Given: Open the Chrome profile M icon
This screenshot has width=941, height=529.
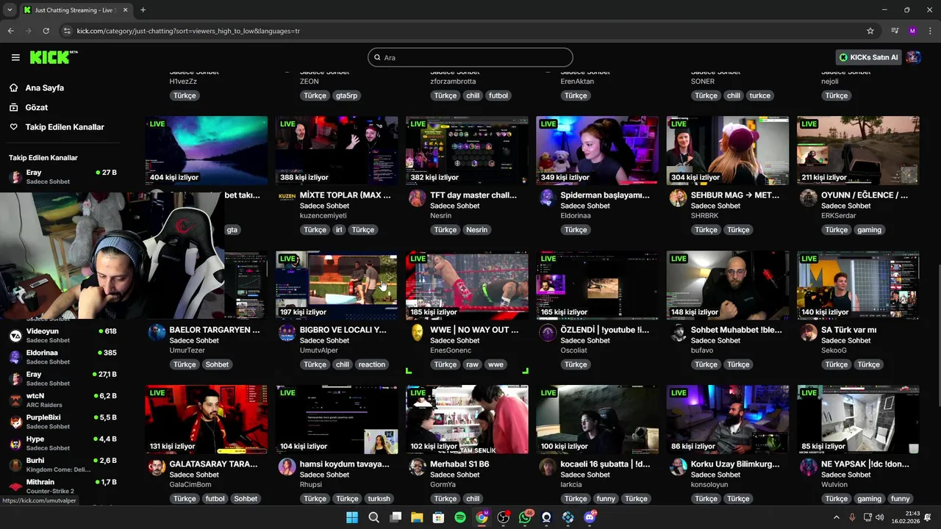Looking at the screenshot, I should click(912, 31).
